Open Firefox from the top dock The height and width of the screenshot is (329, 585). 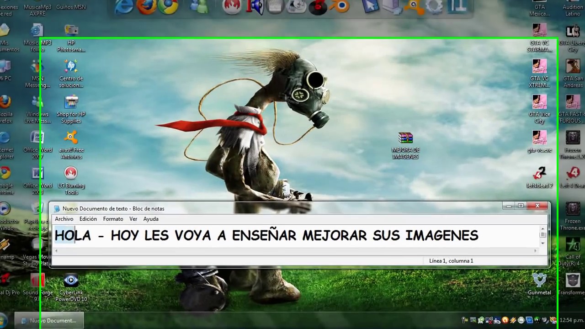(147, 6)
